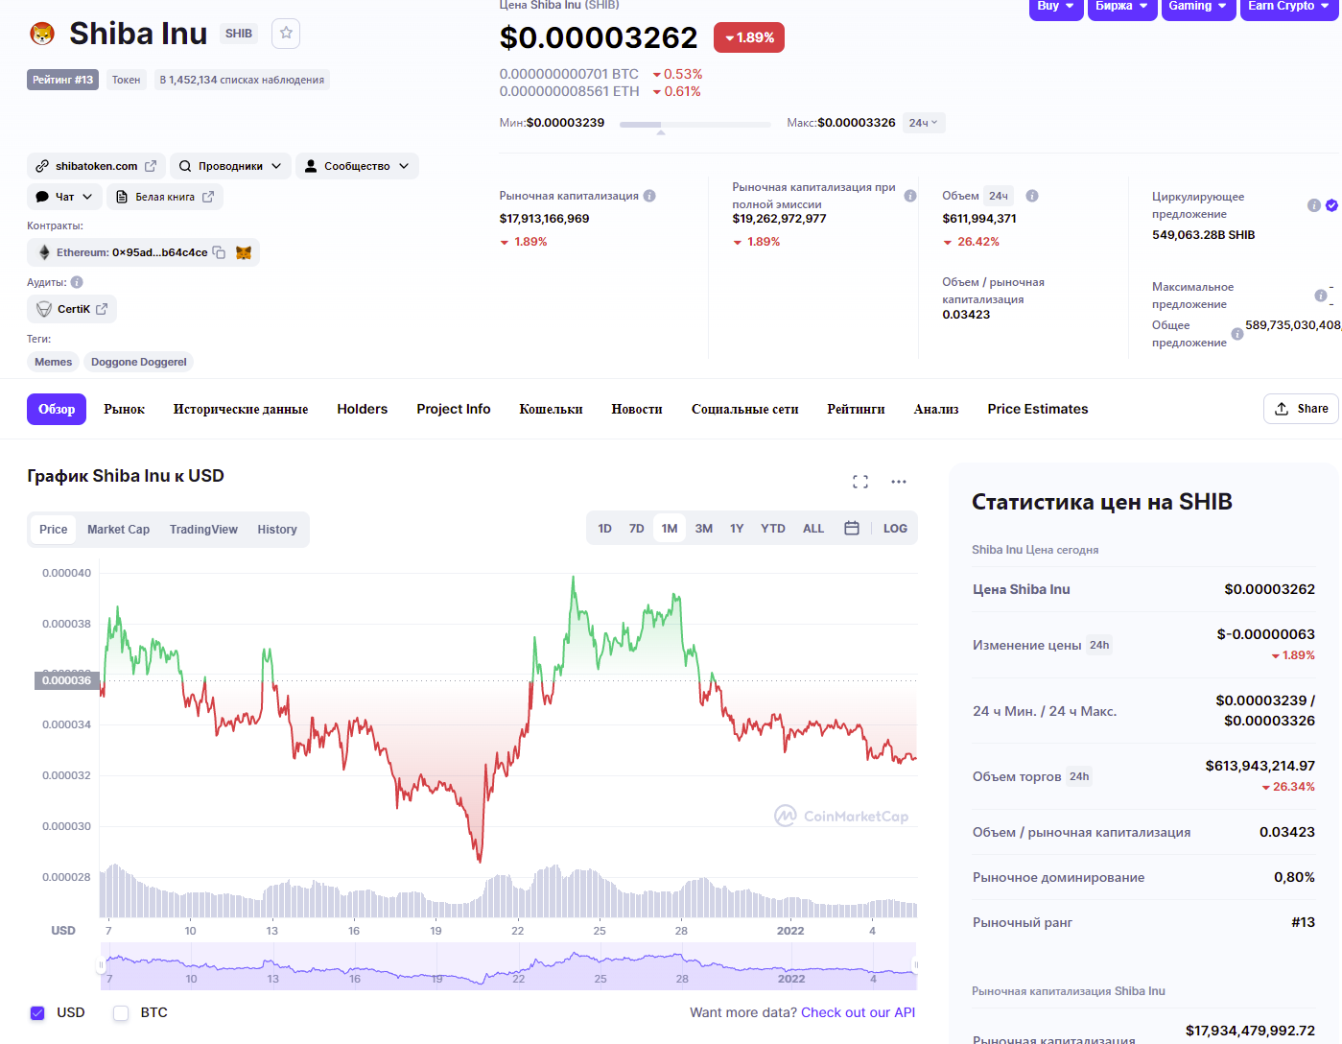Click the watchlists count badge
Screen dimensions: 1342x1044
tap(242, 80)
